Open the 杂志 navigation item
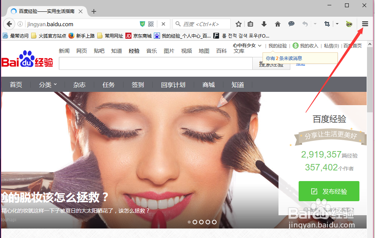The width and height of the screenshot is (375, 238). 79,85
